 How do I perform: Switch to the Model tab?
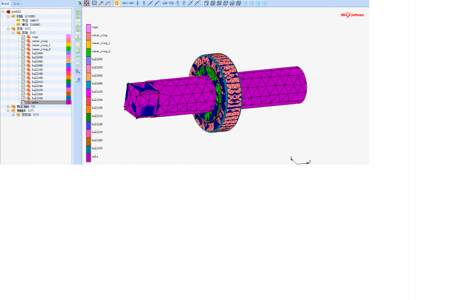tap(5, 4)
